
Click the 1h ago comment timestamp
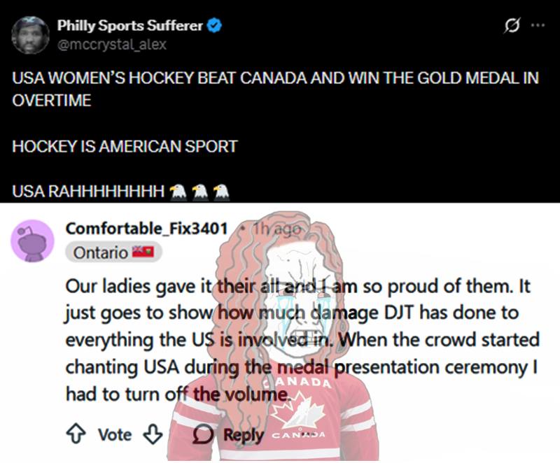(276, 229)
